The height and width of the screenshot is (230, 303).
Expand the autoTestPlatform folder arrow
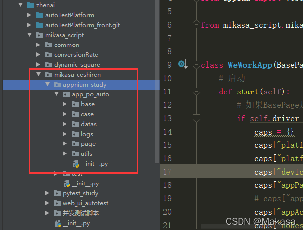(x=29, y=15)
